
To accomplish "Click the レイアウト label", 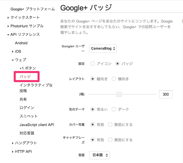I will click(77, 79).
